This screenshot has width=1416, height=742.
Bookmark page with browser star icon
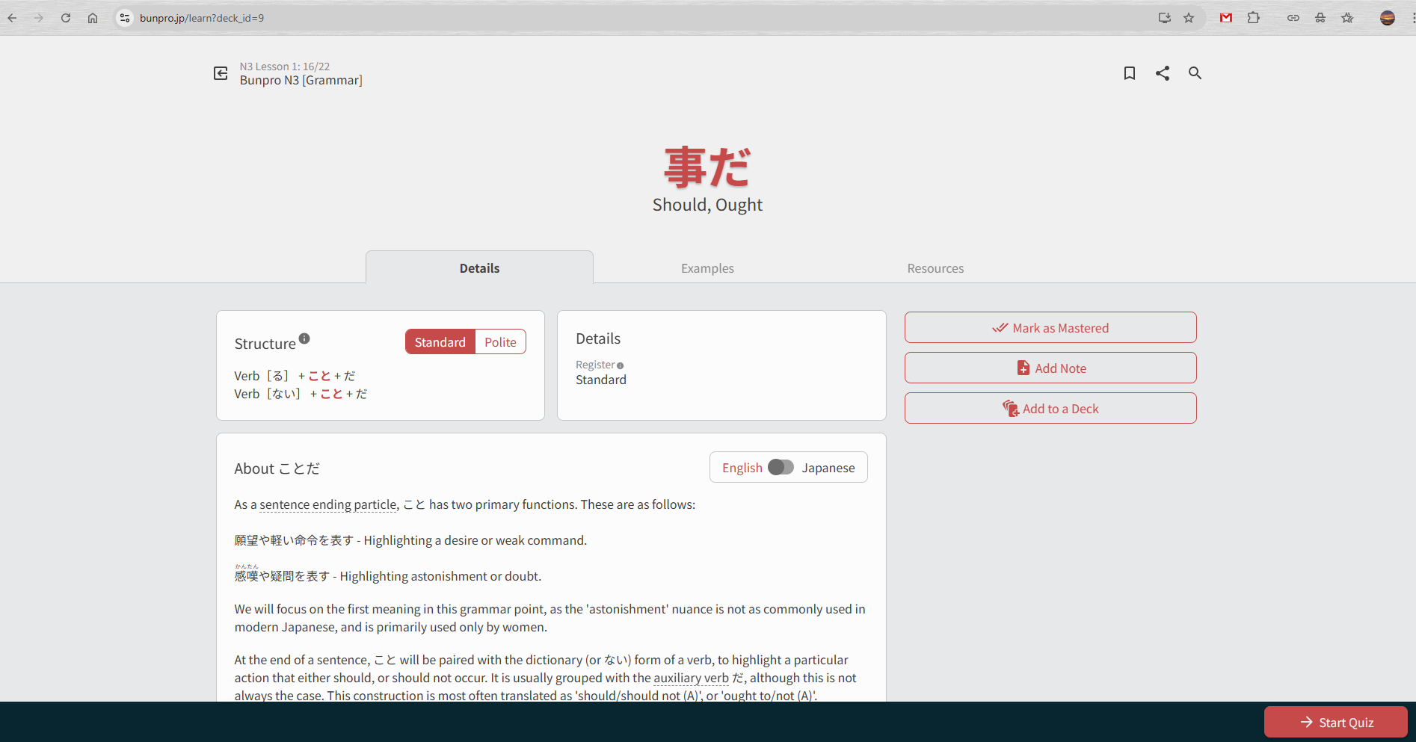(1189, 18)
